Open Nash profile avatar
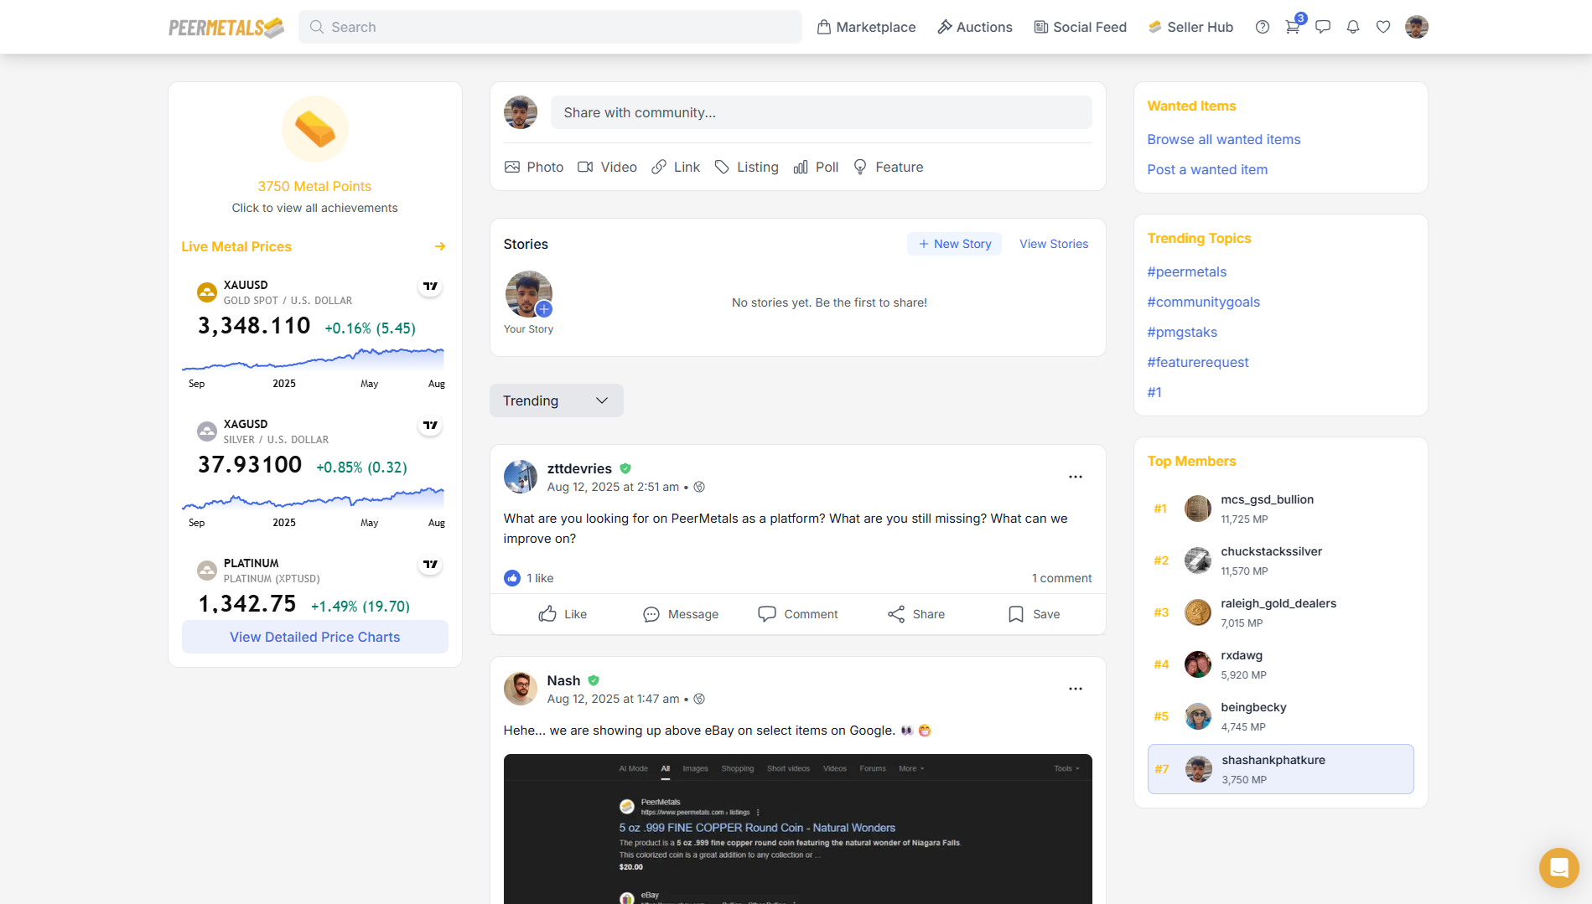The width and height of the screenshot is (1592, 904). [521, 689]
